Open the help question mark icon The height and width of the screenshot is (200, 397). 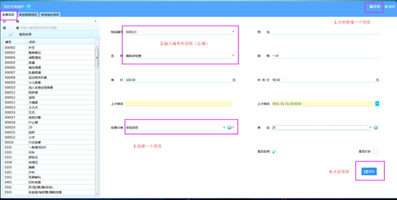tap(28, 7)
